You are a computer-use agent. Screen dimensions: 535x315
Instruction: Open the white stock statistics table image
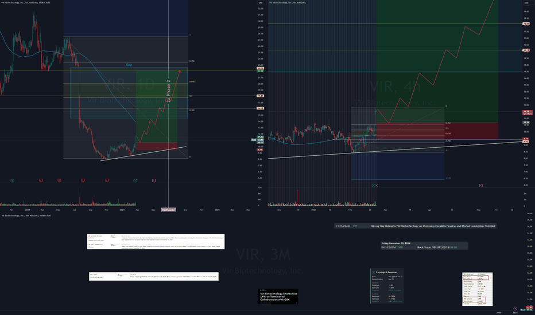[x=478, y=289]
